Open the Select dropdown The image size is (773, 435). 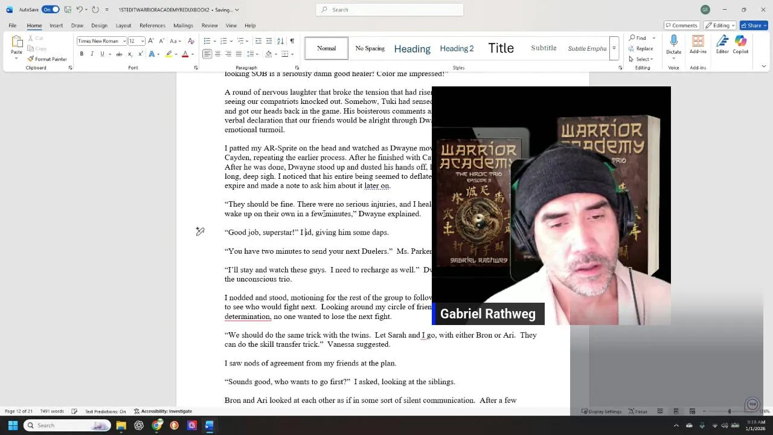point(641,59)
